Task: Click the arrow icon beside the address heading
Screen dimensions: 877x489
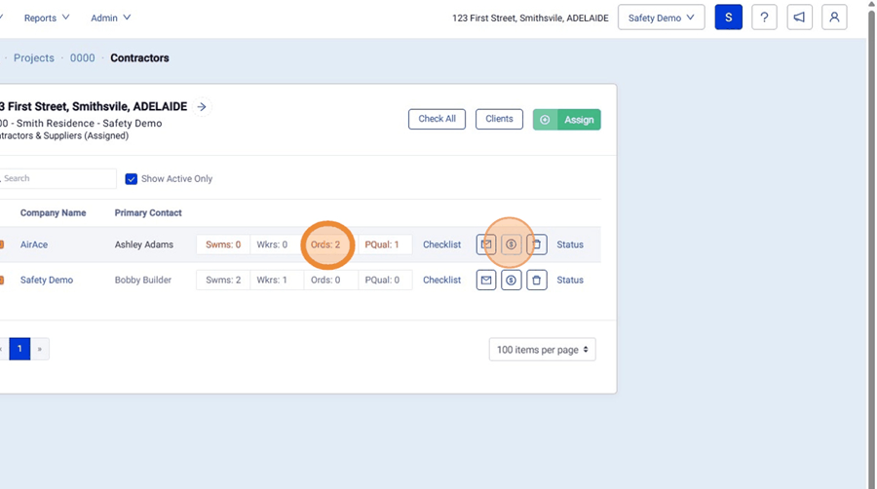Action: coord(202,107)
